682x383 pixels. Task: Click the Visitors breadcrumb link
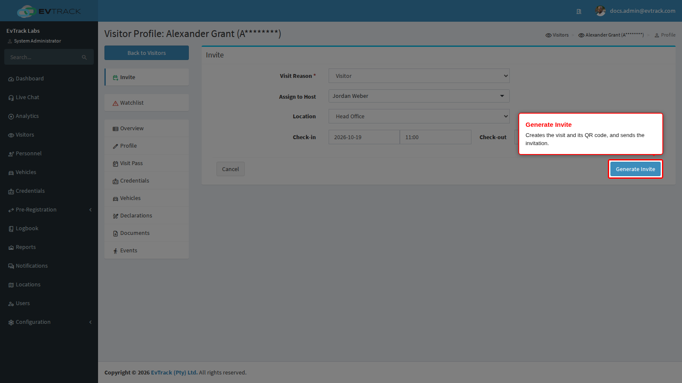coord(557,35)
